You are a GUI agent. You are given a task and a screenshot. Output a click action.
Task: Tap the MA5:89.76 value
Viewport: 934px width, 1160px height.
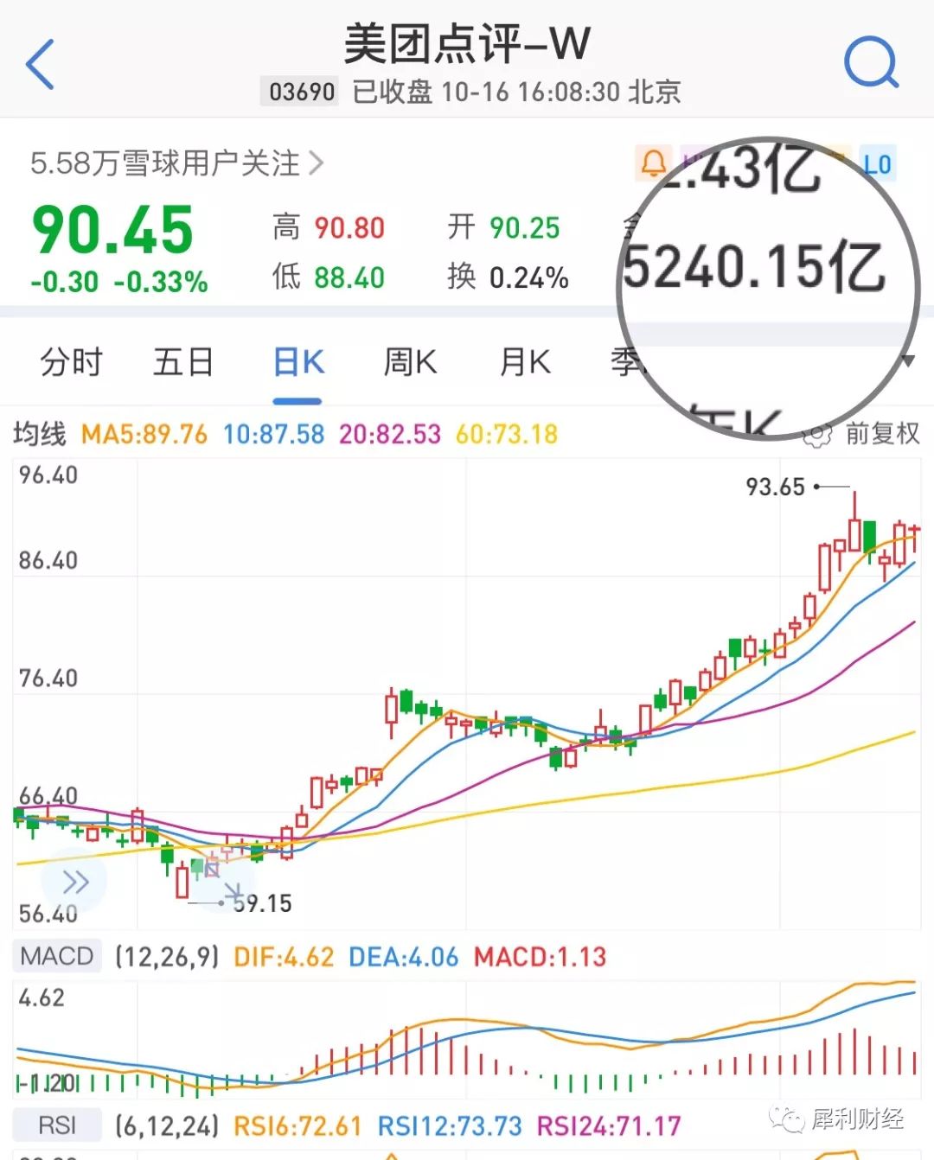[144, 434]
